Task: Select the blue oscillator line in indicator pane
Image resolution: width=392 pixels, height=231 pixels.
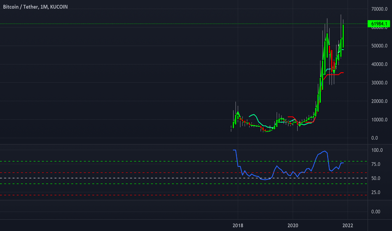Action: [288, 165]
